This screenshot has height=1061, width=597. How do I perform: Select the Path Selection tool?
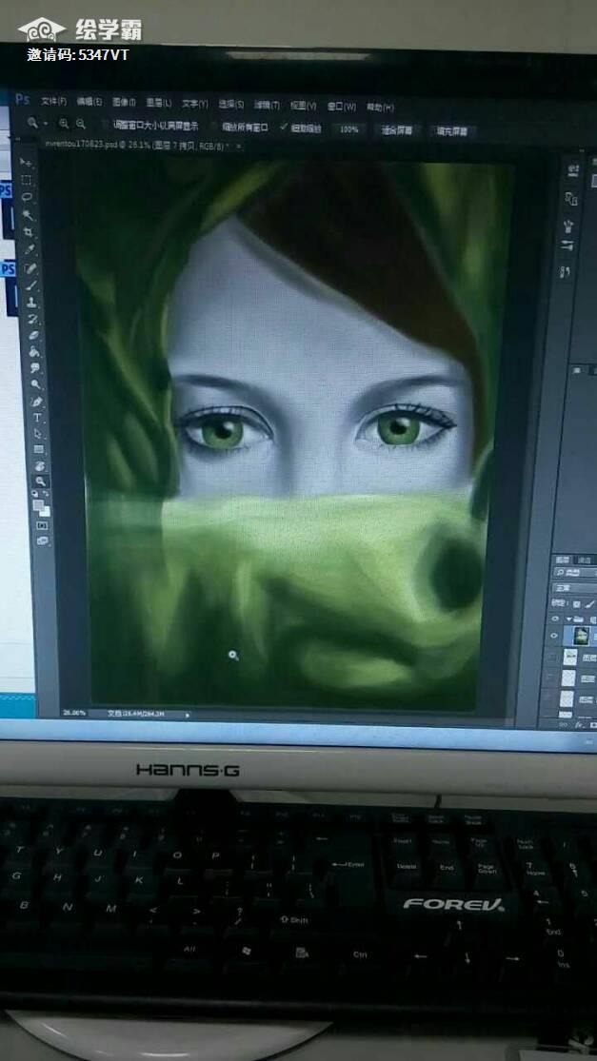[38, 434]
